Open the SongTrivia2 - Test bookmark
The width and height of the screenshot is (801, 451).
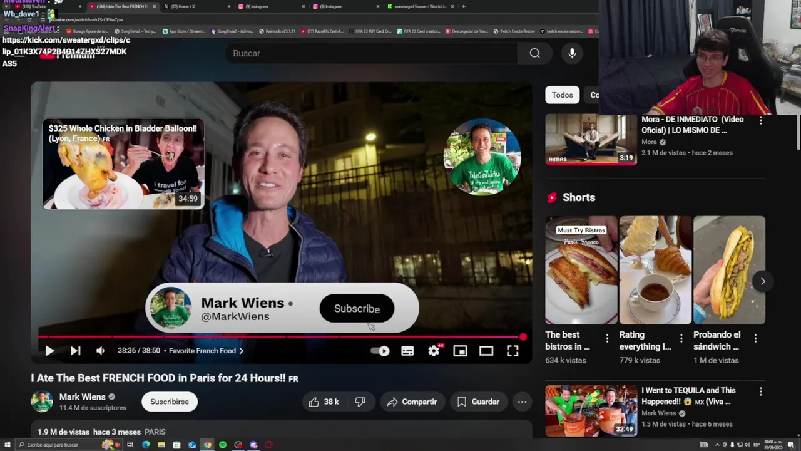(x=135, y=31)
